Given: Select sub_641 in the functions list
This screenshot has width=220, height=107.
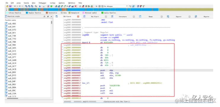Looking at the screenshot, I should pos(12,27).
